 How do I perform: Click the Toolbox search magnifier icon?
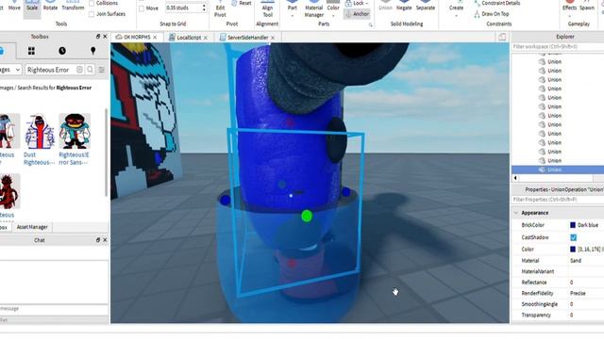90,70
